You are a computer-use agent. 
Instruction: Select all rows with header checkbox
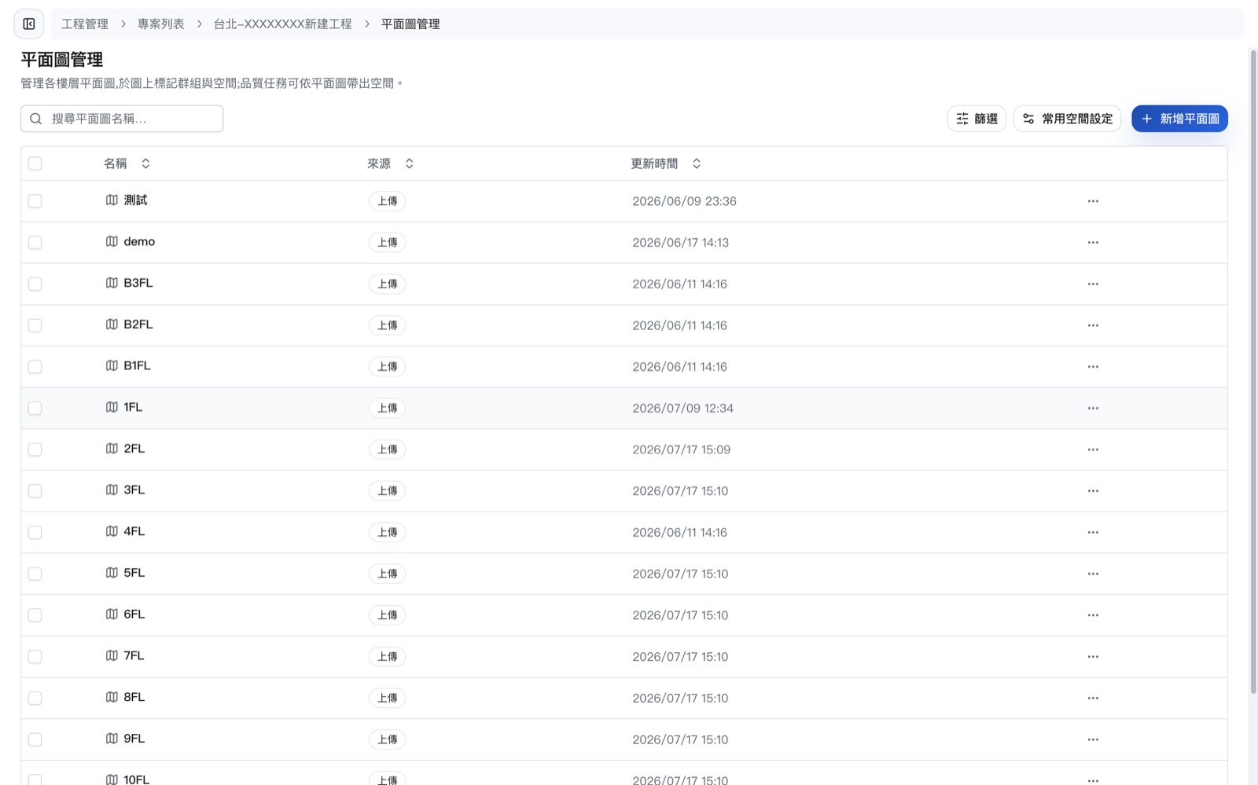[35, 163]
